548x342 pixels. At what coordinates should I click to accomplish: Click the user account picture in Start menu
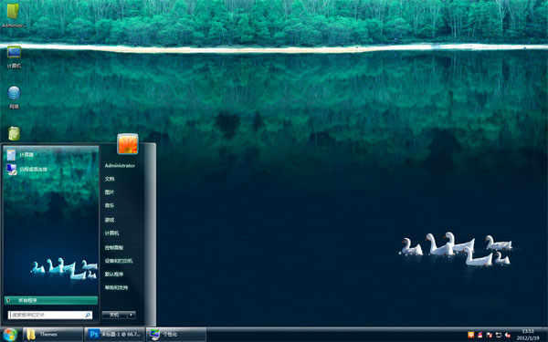[x=128, y=144]
